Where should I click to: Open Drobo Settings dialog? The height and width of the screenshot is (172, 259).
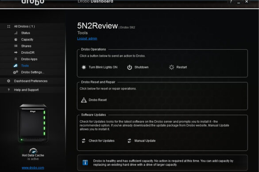click(x=32, y=72)
